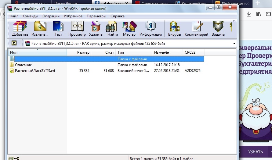Close the browser tab 'catalog.1c-e'
The width and height of the screenshot is (272, 160).
click(127, 3)
